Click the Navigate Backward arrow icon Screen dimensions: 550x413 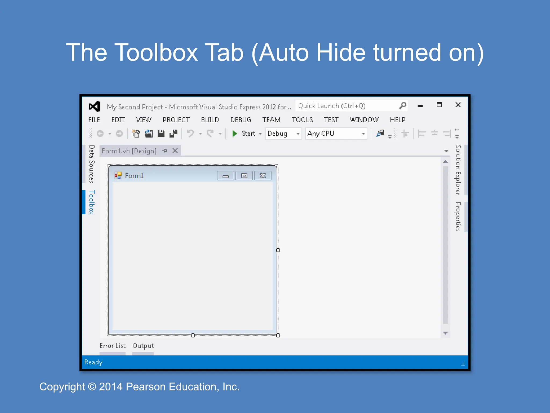[x=100, y=134]
